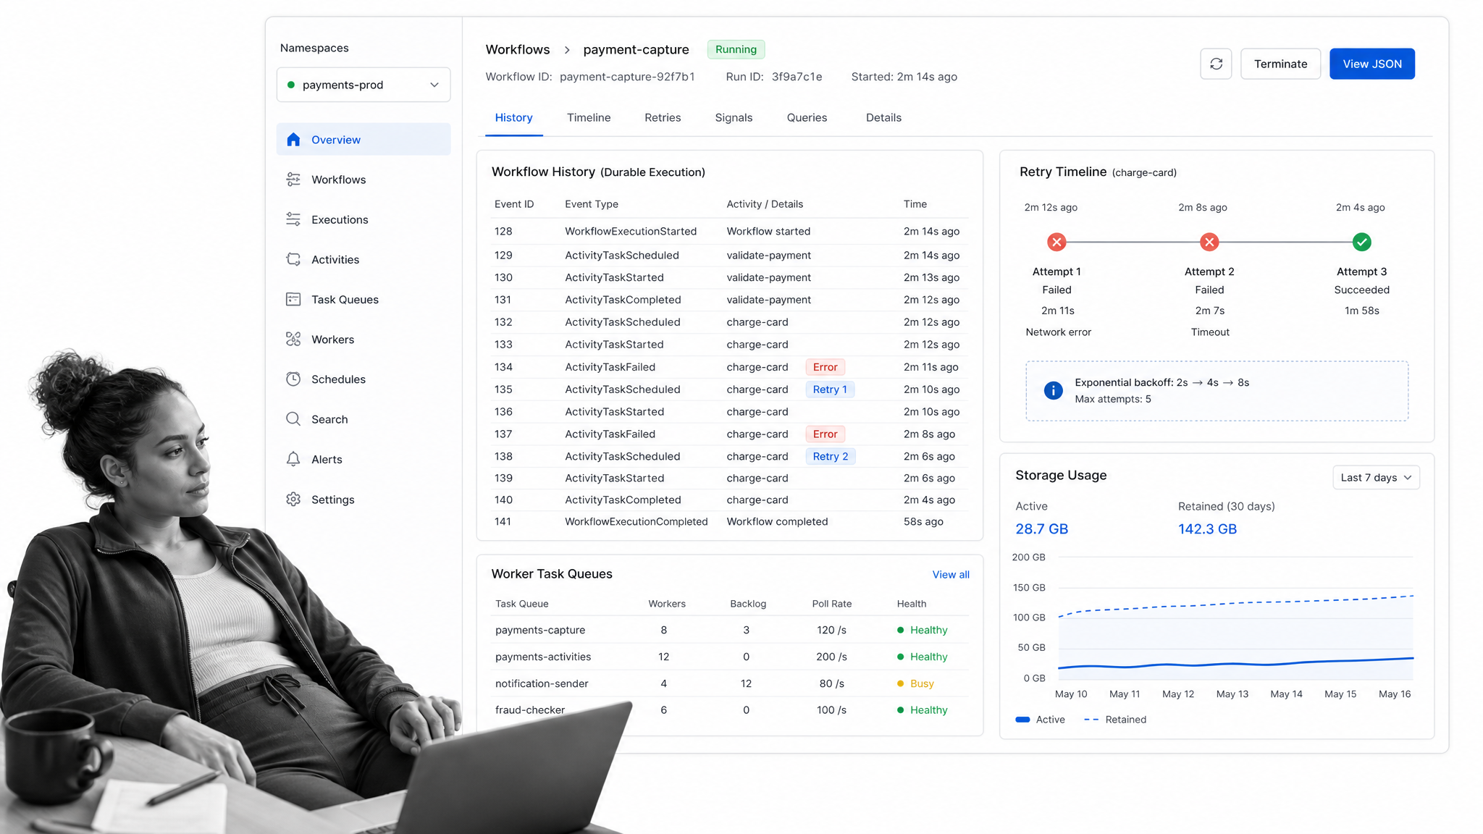This screenshot has width=1483, height=834.
Task: Click the breadcrumb chevron after Workflows
Action: tap(567, 50)
